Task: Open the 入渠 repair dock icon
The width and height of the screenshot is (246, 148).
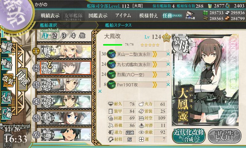Action: tap(6, 97)
